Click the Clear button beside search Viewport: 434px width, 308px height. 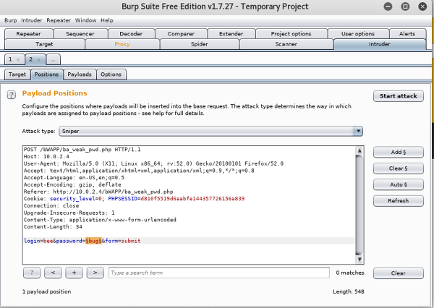point(399,273)
